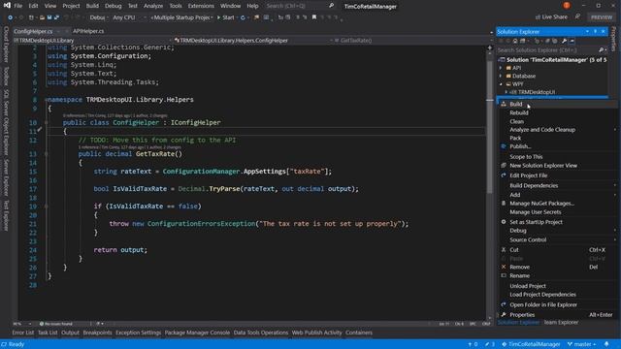Viewport: 621px width, 349px height.
Task: Click the Save All toolbar icon
Action: point(56,17)
